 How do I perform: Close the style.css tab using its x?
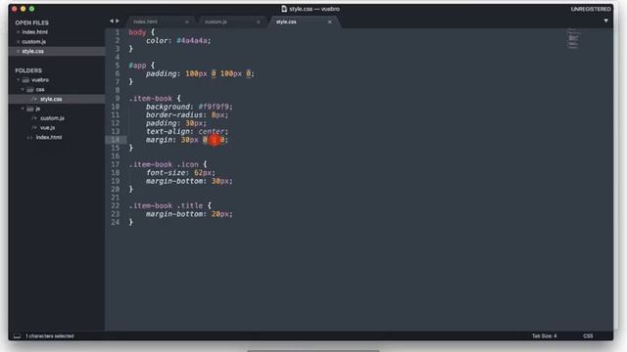pos(330,22)
